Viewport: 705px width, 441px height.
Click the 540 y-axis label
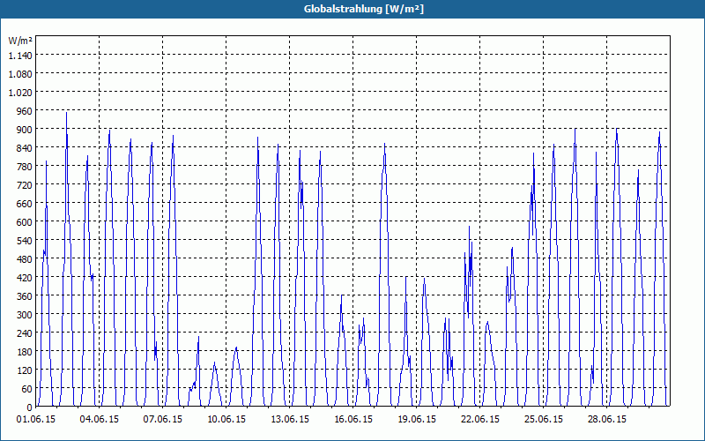tap(25, 240)
